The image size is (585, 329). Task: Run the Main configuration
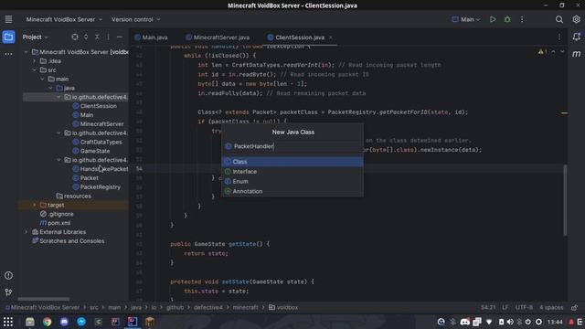point(493,19)
